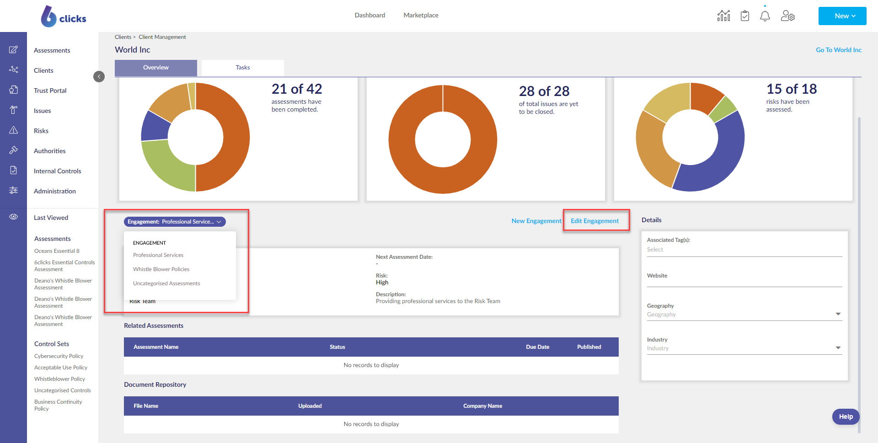Open 6clicks Essential Controls Assessment

(64, 266)
